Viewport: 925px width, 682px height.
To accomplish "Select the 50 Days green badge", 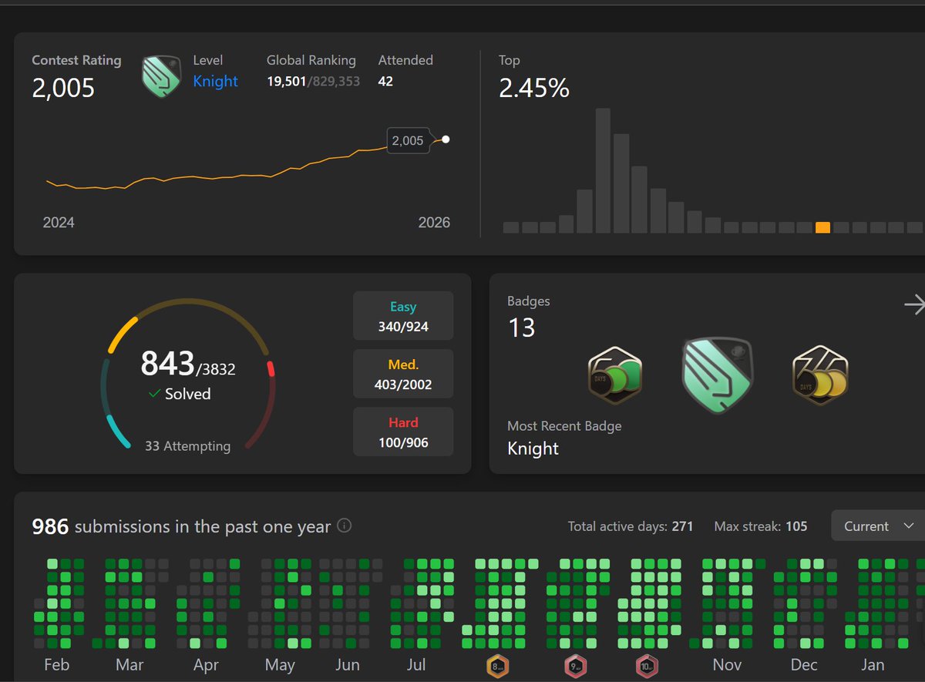I will tap(614, 375).
